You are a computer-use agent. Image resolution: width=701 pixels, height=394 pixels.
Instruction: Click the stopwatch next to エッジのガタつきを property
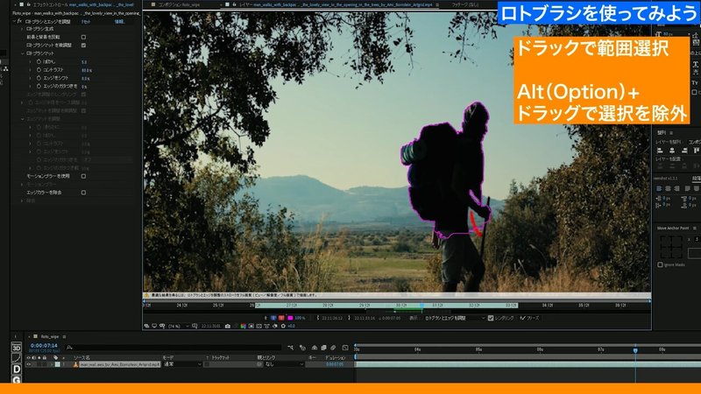tap(39, 86)
